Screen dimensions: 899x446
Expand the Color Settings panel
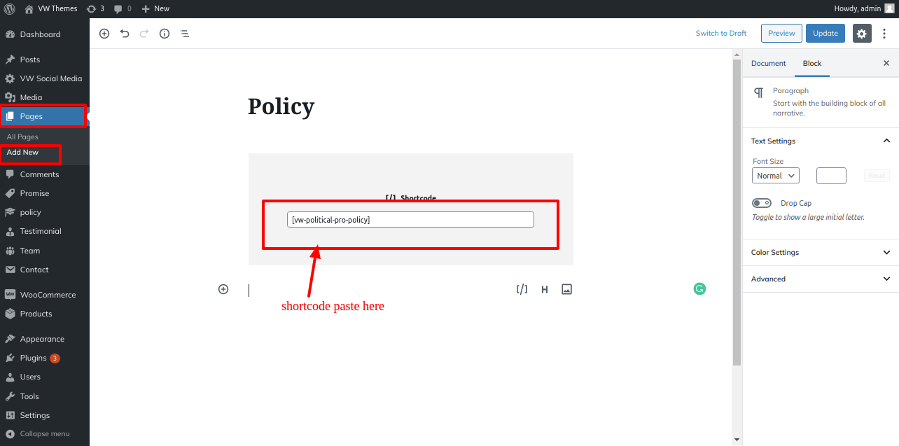[x=820, y=252]
